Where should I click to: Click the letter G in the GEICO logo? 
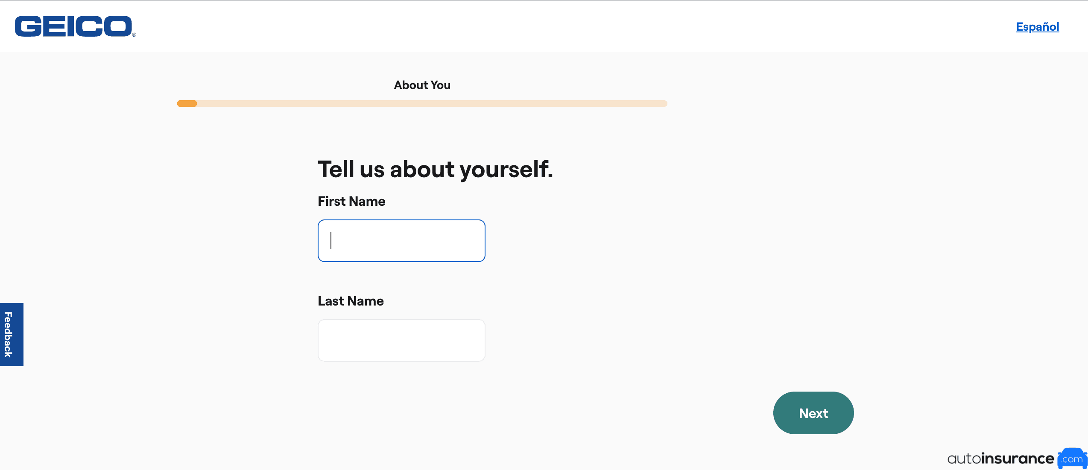28,26
